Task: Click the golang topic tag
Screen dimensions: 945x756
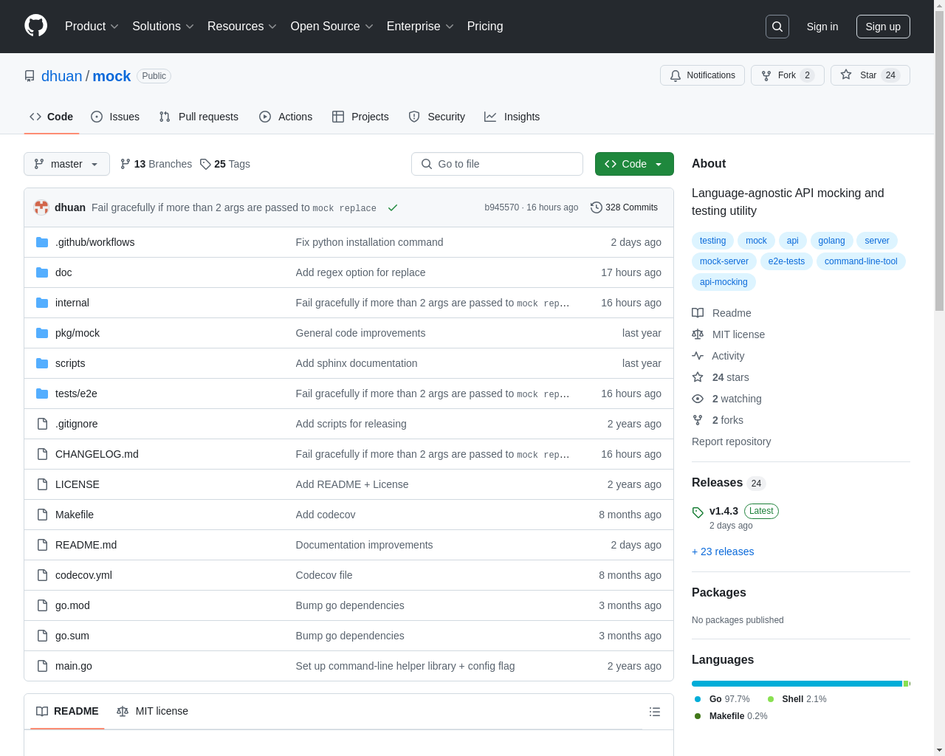Action: coord(831,241)
